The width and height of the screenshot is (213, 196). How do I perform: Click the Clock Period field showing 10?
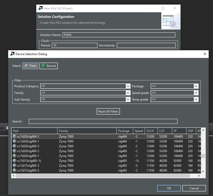[x=75, y=45]
